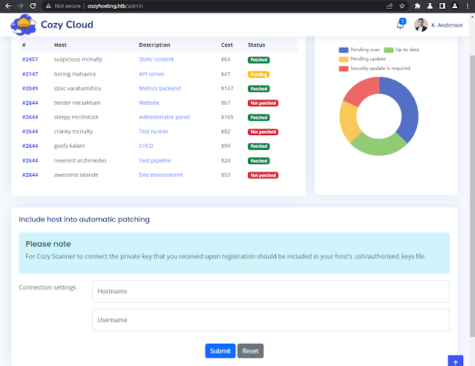This screenshot has height=366, width=475.
Task: Click the yellow segment of the donut chart
Action: pos(348,121)
